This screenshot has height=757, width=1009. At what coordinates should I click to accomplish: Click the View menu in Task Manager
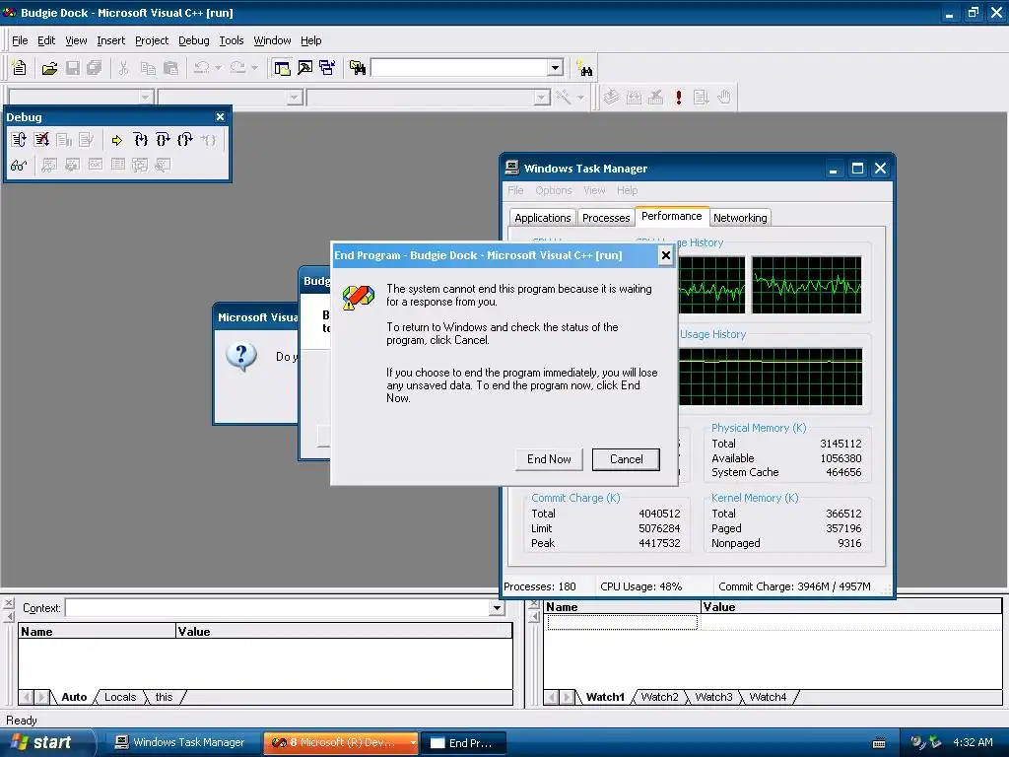[594, 190]
